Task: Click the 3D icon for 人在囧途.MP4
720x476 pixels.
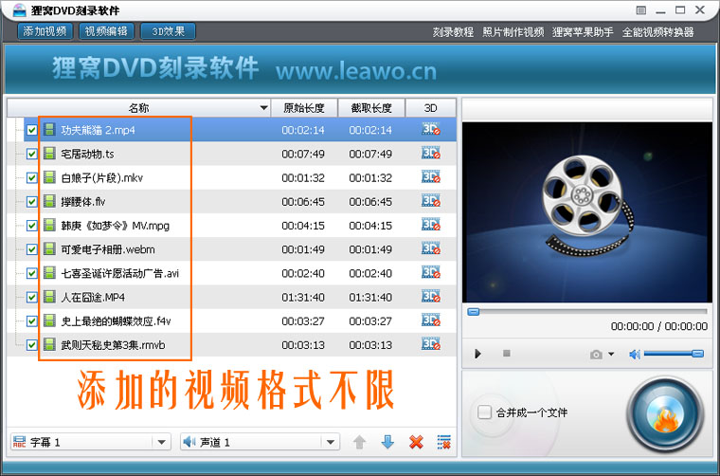Action: (431, 297)
